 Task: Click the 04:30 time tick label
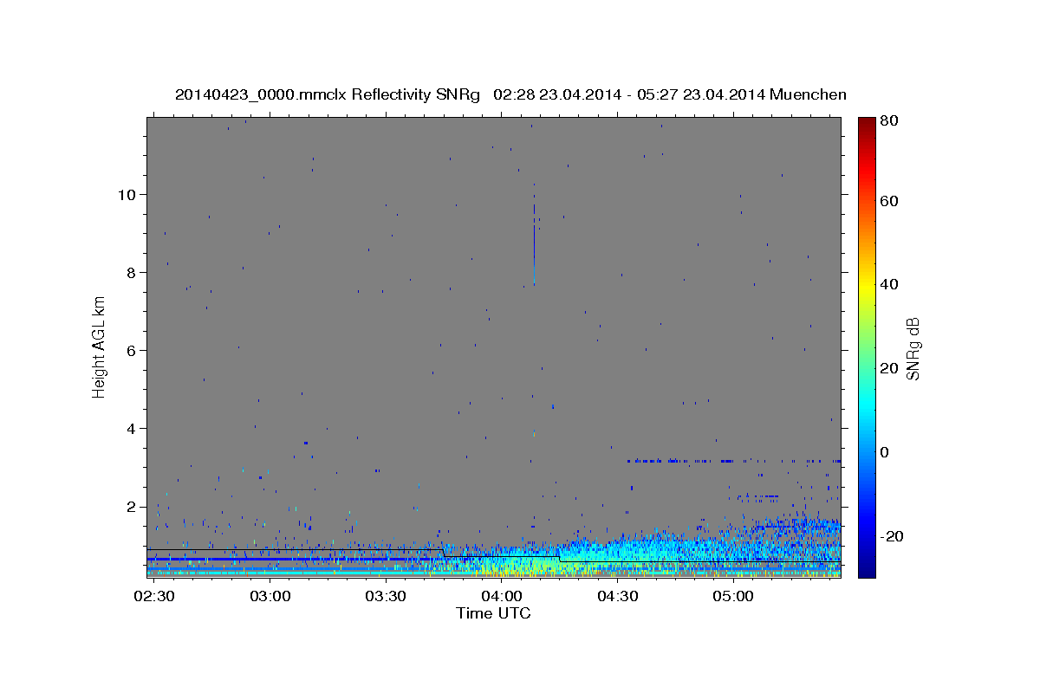617,597
